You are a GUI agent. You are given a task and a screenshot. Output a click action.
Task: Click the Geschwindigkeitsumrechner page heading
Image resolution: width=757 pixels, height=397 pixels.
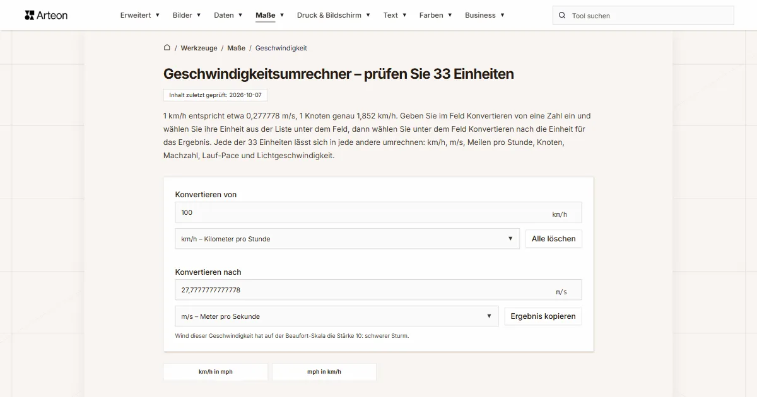tap(339, 74)
